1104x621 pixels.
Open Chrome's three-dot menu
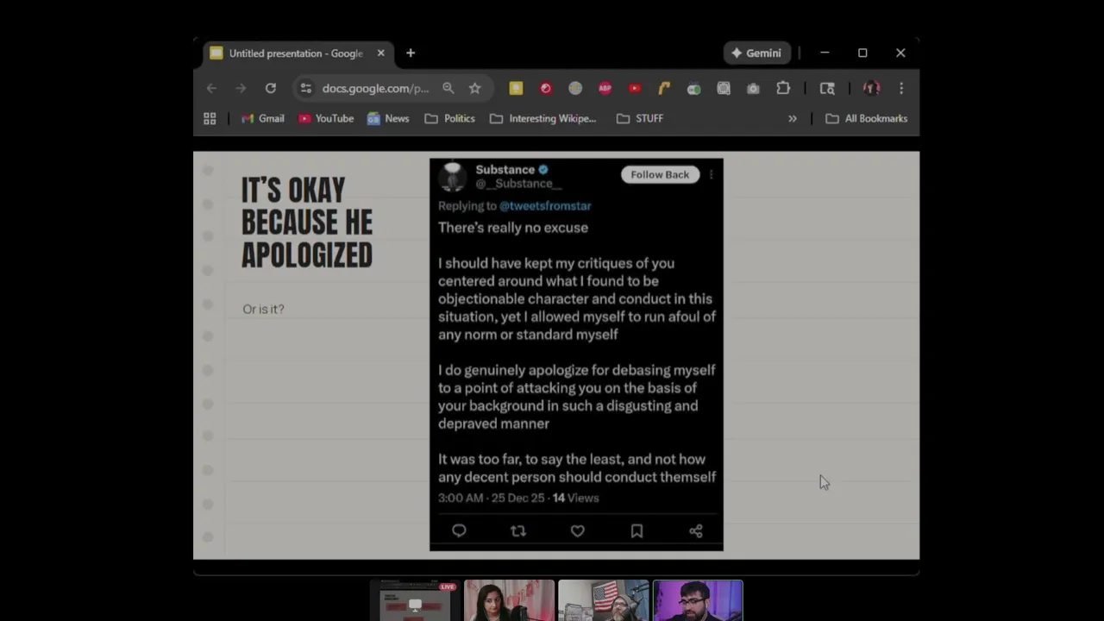[901, 88]
